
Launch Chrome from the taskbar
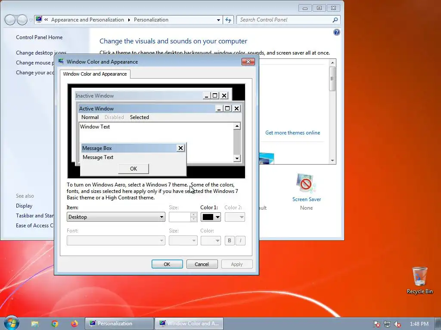pos(55,324)
